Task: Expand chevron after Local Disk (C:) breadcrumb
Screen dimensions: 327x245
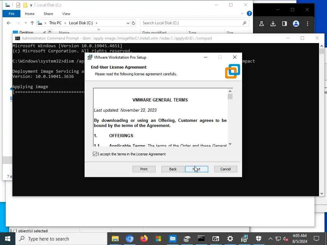Action: point(96,23)
